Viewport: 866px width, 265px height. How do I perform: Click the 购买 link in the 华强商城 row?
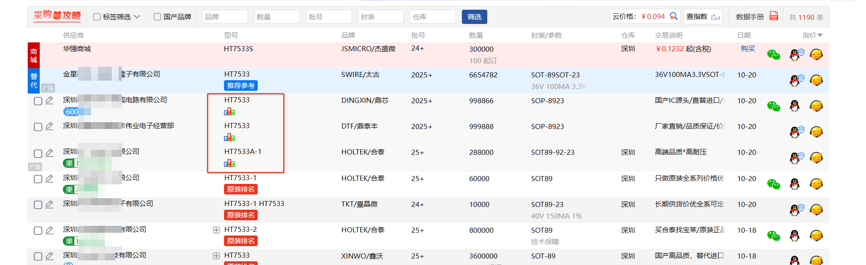click(748, 49)
